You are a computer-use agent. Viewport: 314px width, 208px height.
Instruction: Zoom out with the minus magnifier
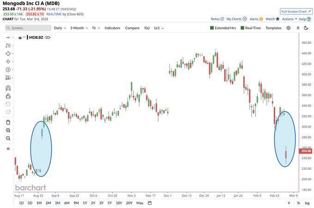coord(8,138)
